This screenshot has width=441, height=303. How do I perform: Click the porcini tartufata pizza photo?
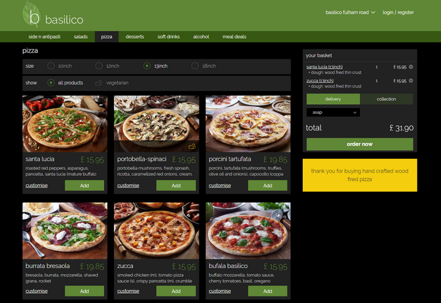248,124
